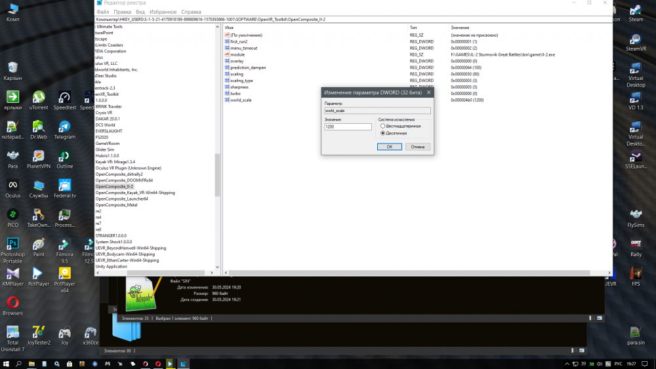
Task: Open the JoyTester2 desktop icon
Action: 39,335
